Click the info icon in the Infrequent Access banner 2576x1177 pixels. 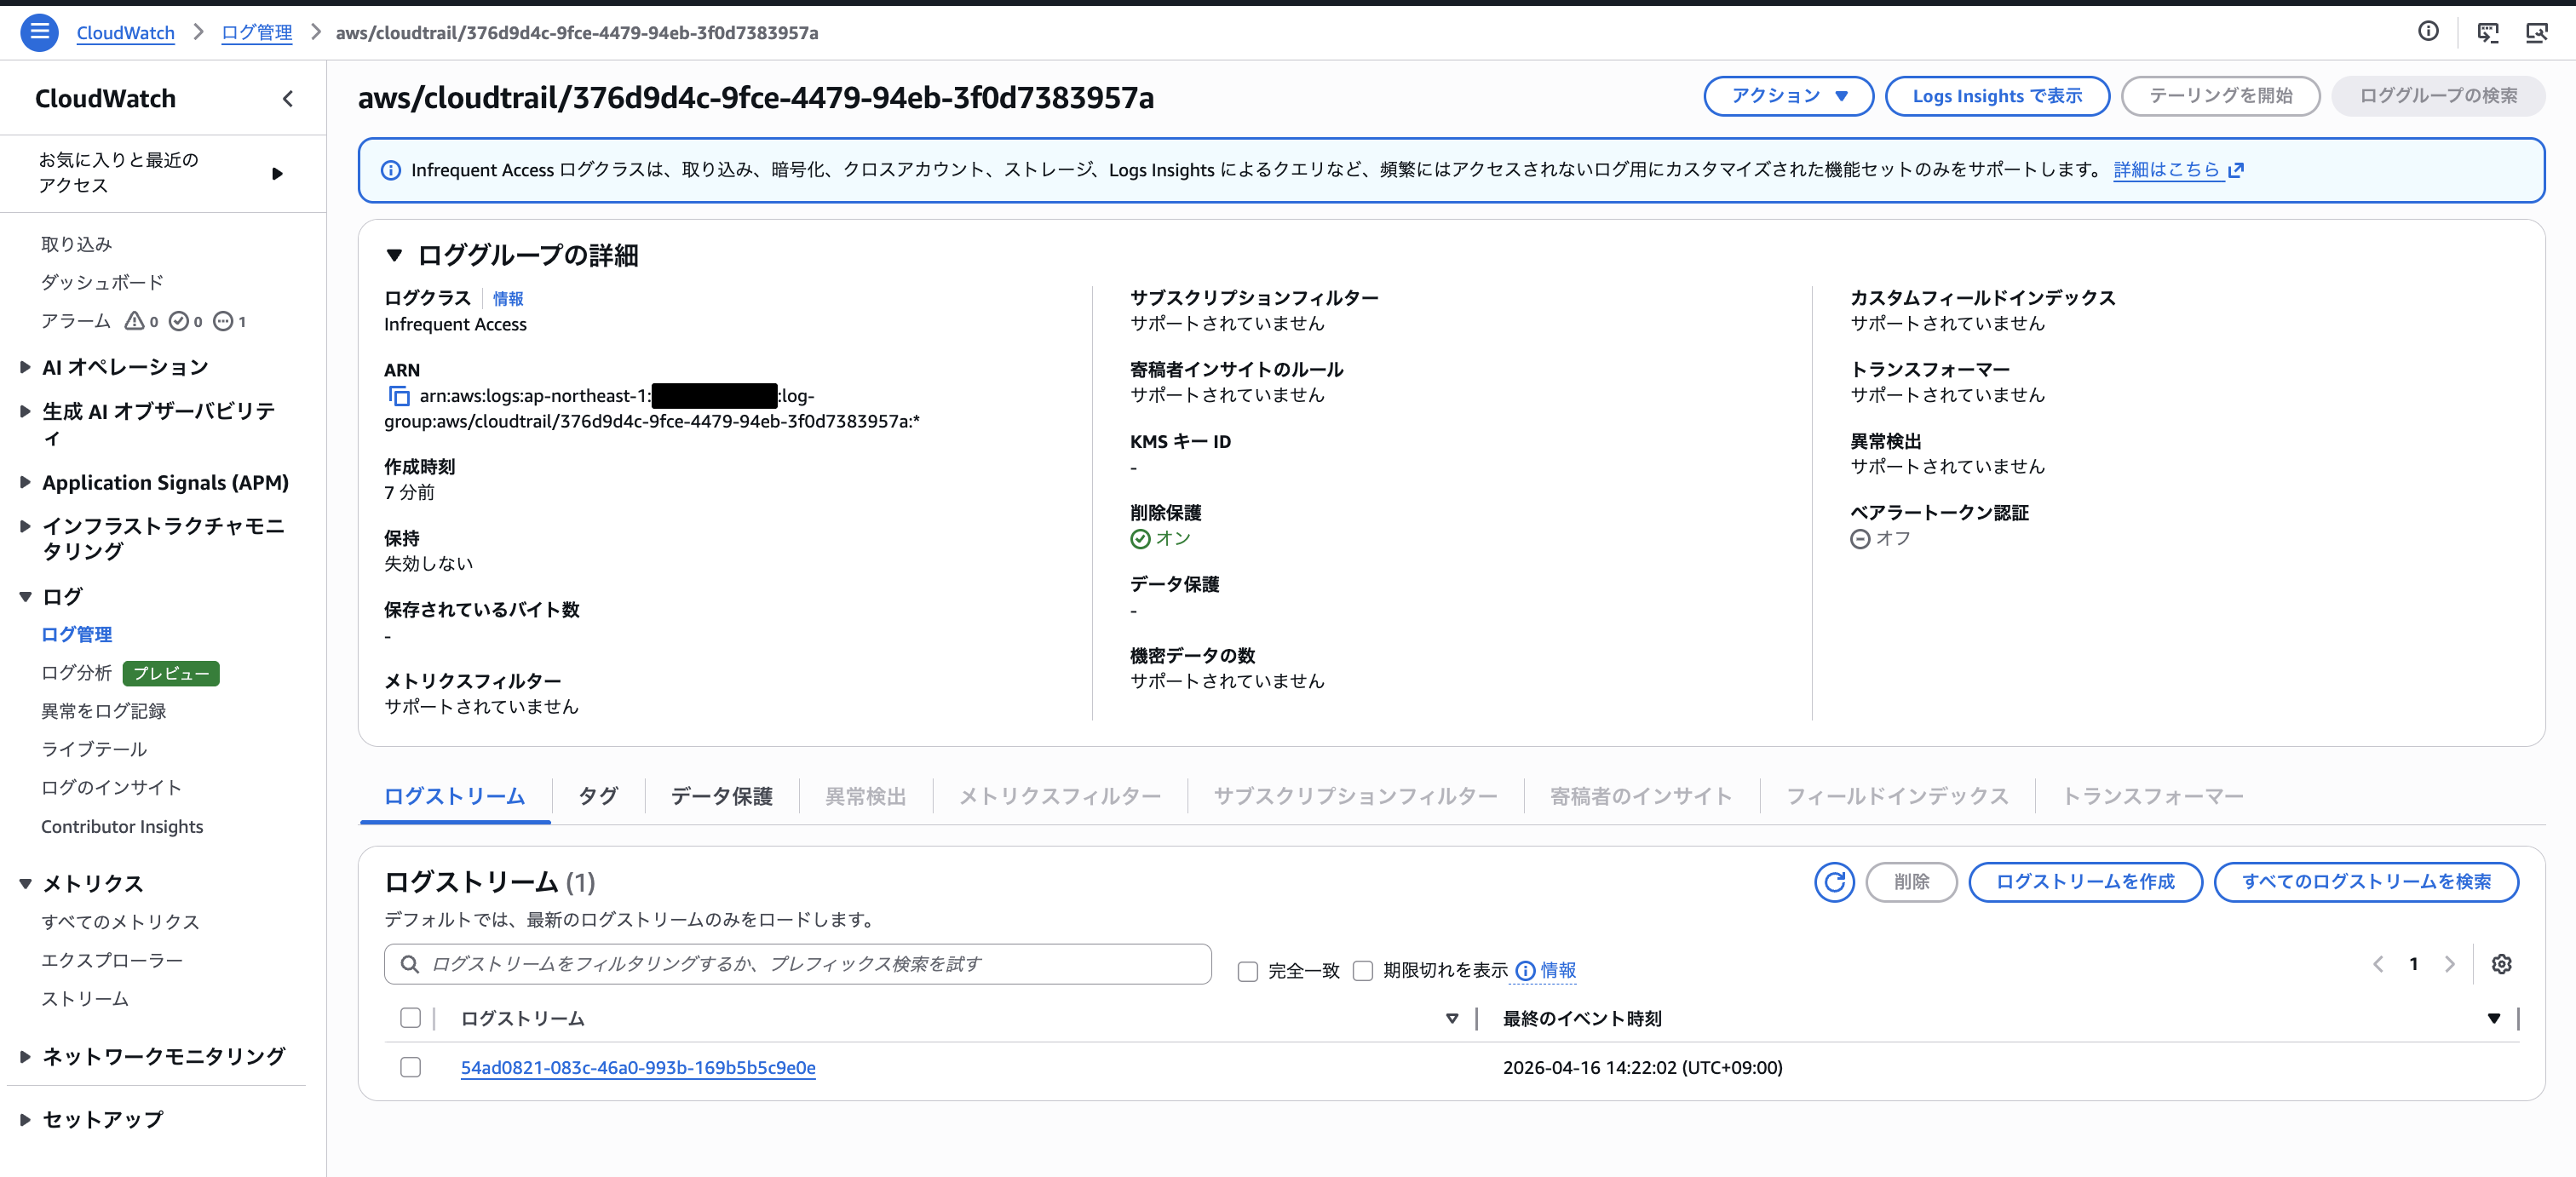pyautogui.click(x=391, y=170)
